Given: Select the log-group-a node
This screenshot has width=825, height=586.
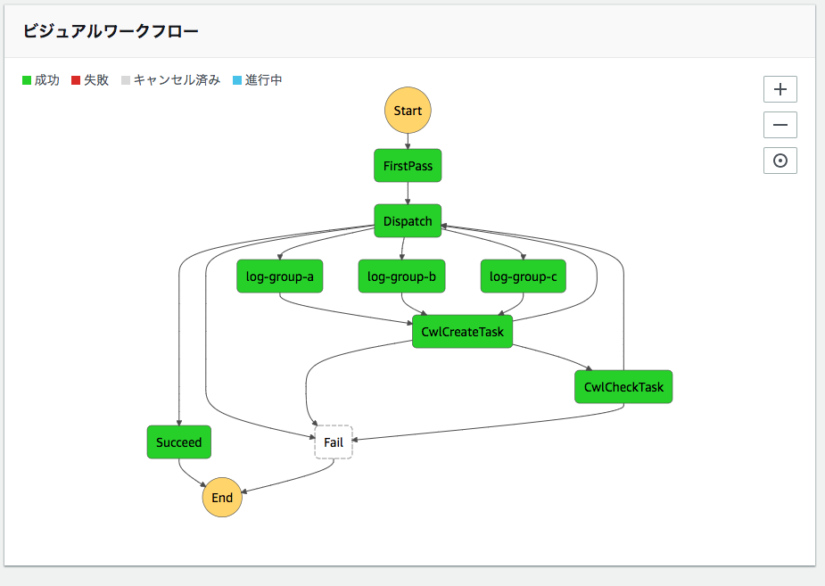Looking at the screenshot, I should [x=279, y=276].
